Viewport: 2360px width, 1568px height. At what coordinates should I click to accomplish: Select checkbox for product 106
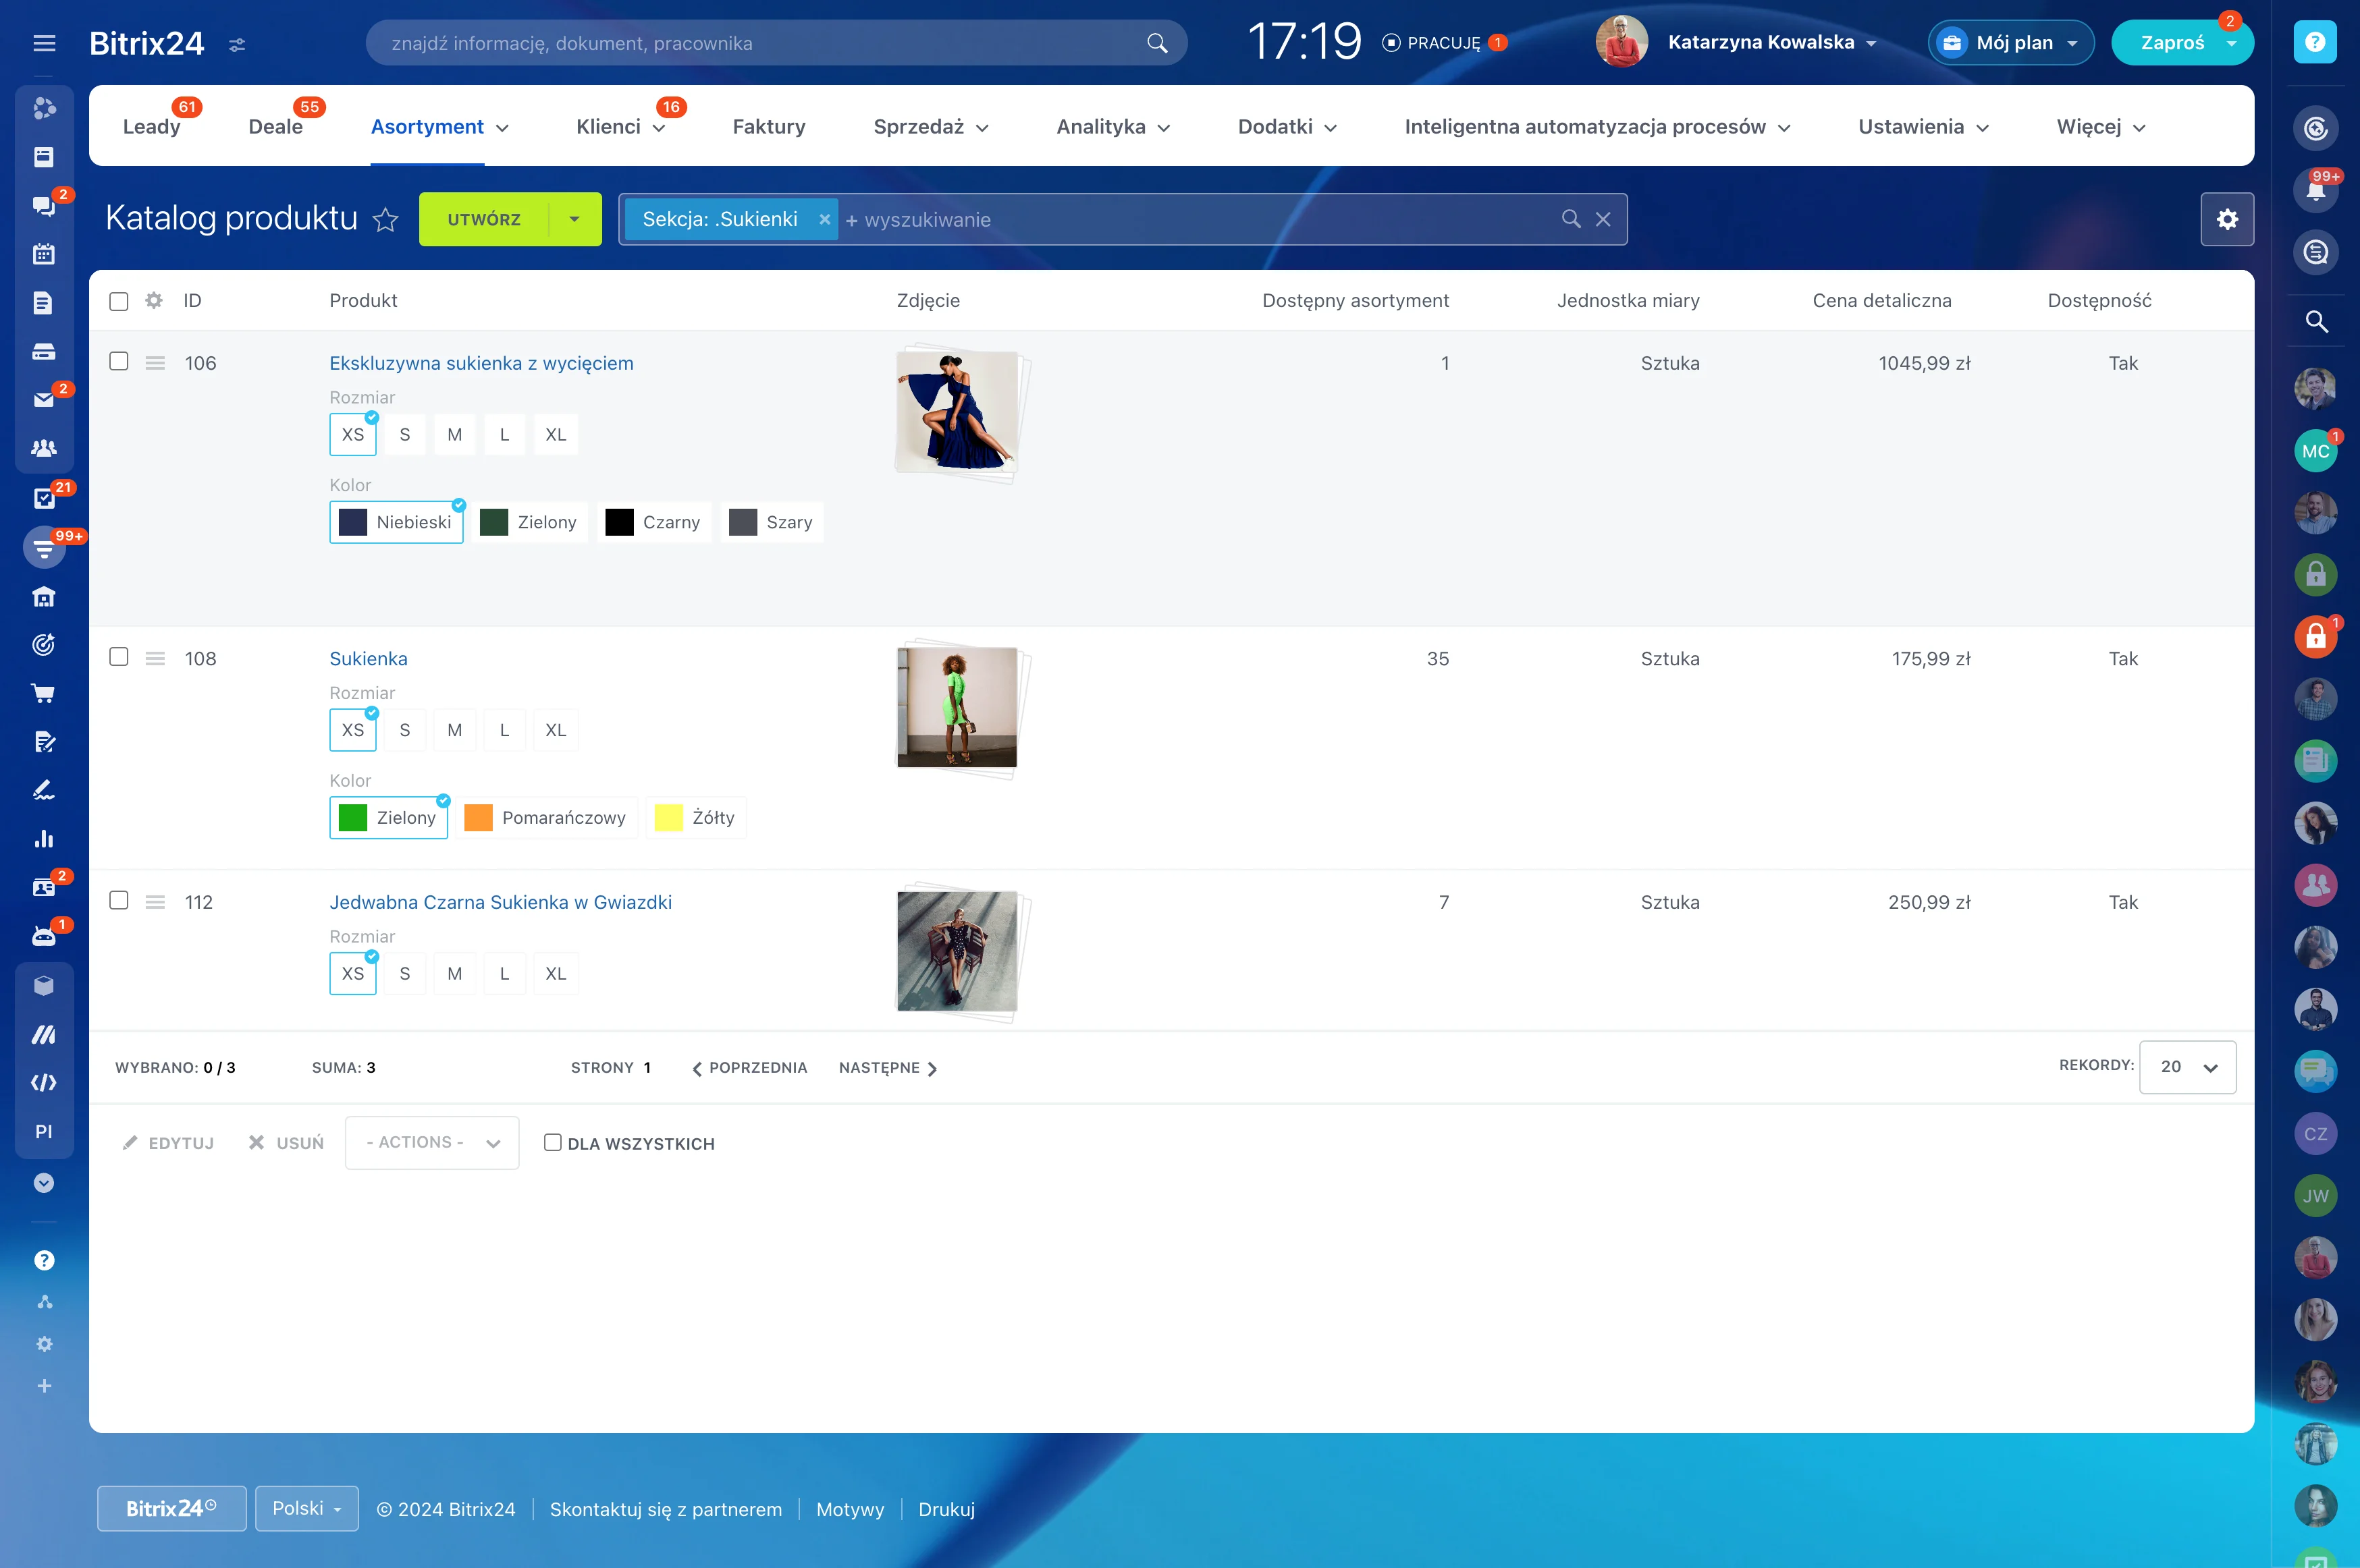point(119,362)
